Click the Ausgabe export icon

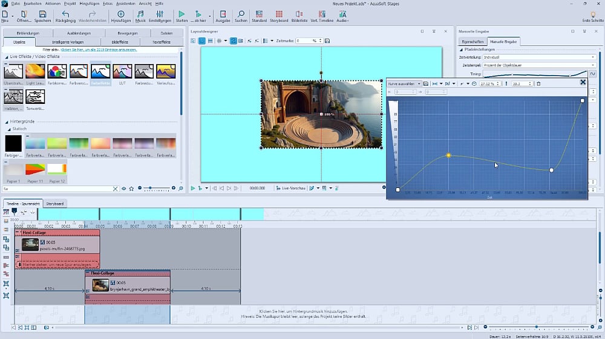[223, 13]
